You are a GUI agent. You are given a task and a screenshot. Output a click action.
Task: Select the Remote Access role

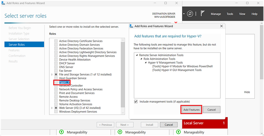click(x=68, y=97)
